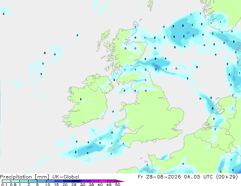This screenshot has width=241, height=186.
Task: Click the 'Fr' weekday abbreviation
Action: coord(140,177)
